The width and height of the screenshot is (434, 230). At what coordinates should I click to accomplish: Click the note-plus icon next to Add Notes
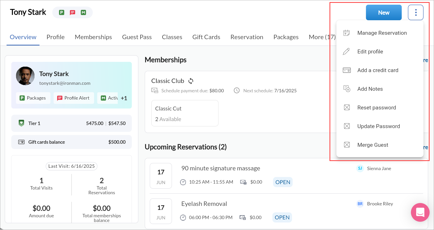[347, 89]
